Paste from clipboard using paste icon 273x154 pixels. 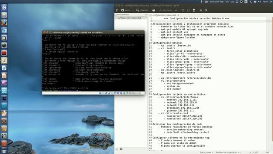(x=194, y=10)
